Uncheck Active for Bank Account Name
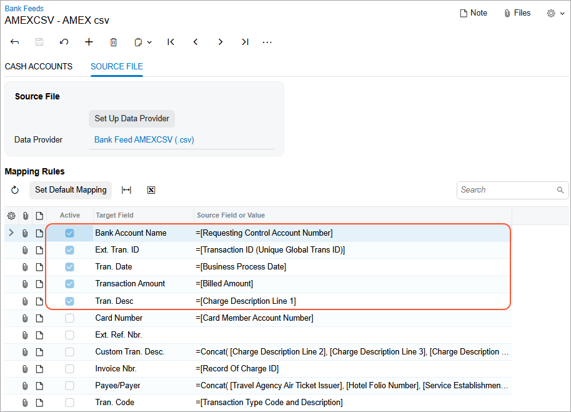The image size is (571, 412). pyautogui.click(x=69, y=233)
